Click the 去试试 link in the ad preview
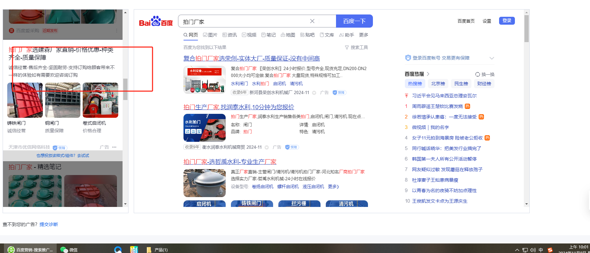Viewport: 590px width, 253px height. [83, 156]
